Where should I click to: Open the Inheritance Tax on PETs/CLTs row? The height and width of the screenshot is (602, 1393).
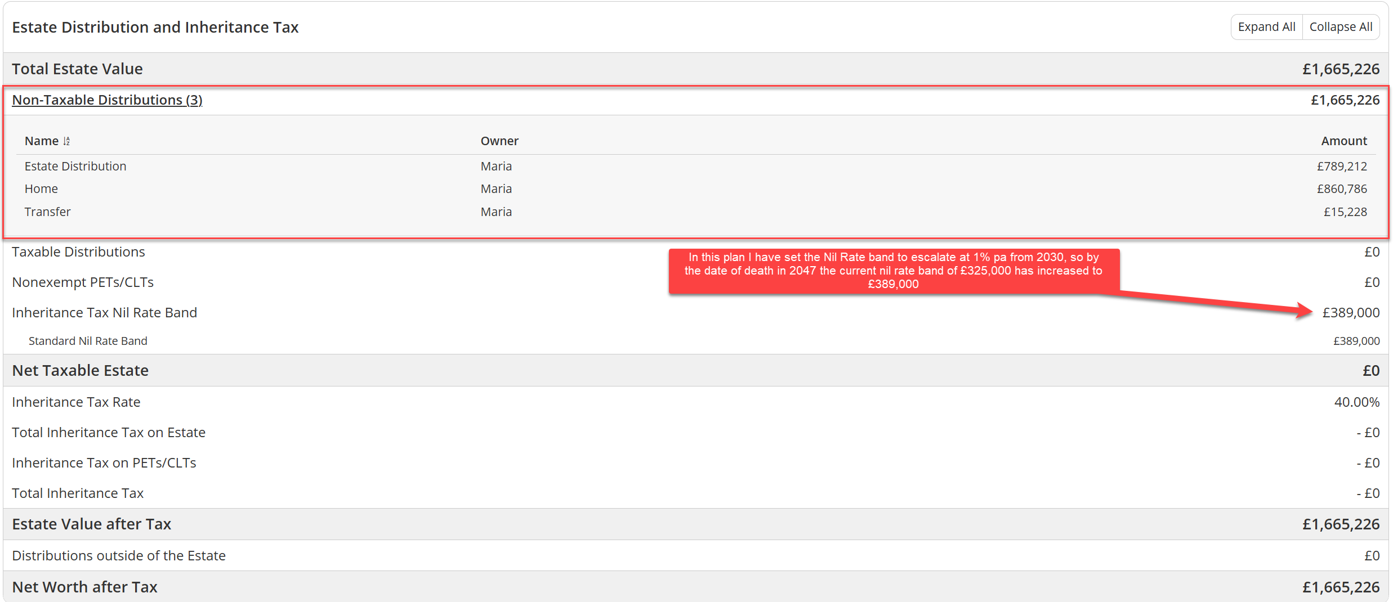(104, 463)
